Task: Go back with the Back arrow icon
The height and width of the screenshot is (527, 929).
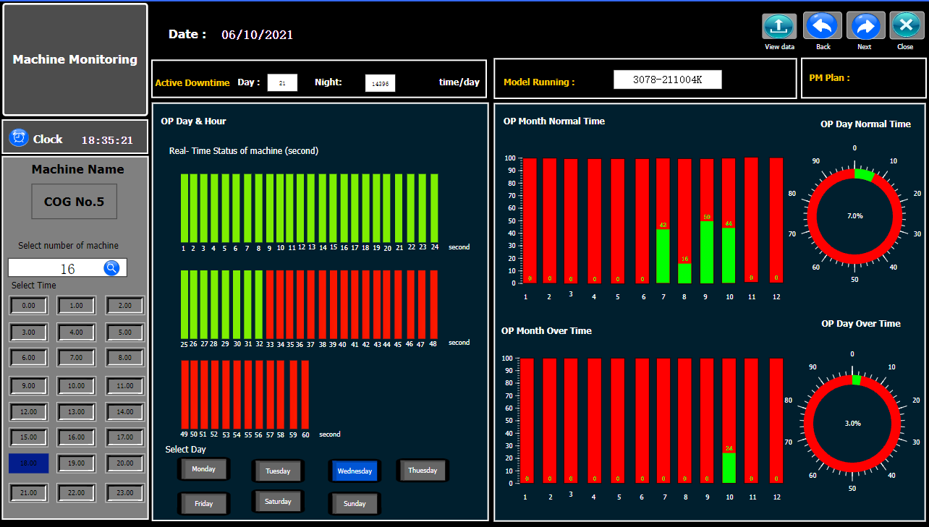Action: [x=823, y=26]
